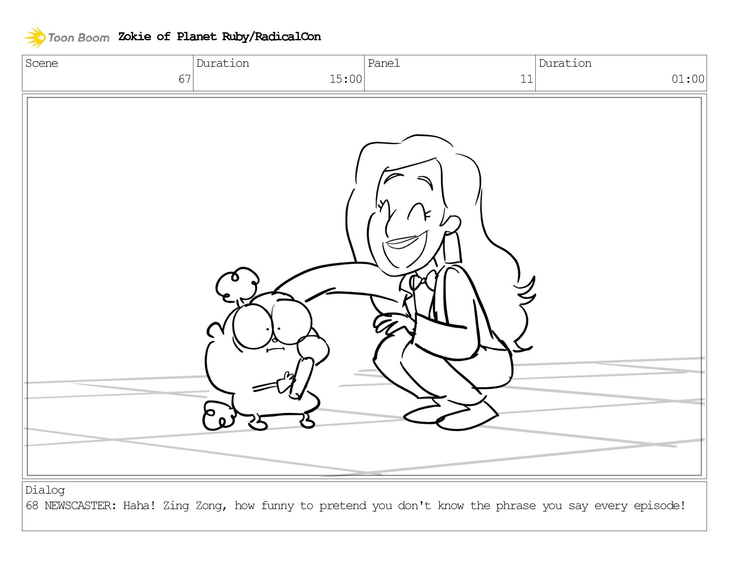Click the 'Scene' label
Image resolution: width=730 pixels, height=564 pixels.
point(42,63)
